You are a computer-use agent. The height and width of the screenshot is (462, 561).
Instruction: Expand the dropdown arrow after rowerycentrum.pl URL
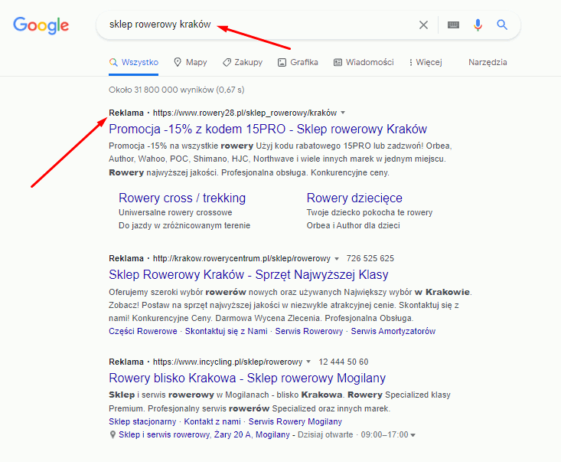pos(337,258)
